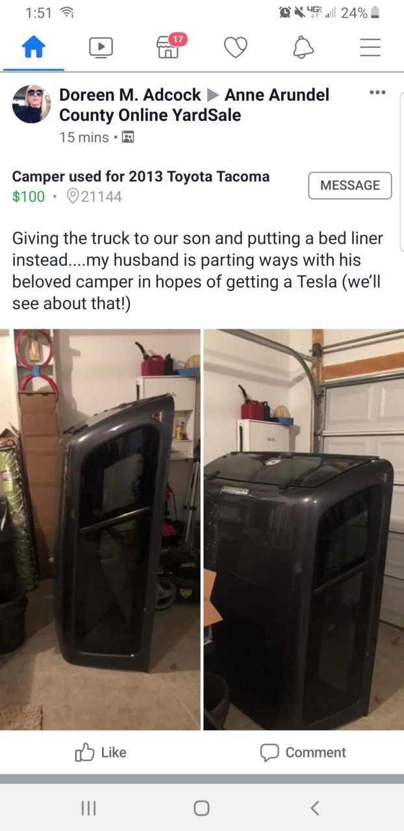Open the Home feed tab
This screenshot has height=831, width=404.
coord(34,47)
